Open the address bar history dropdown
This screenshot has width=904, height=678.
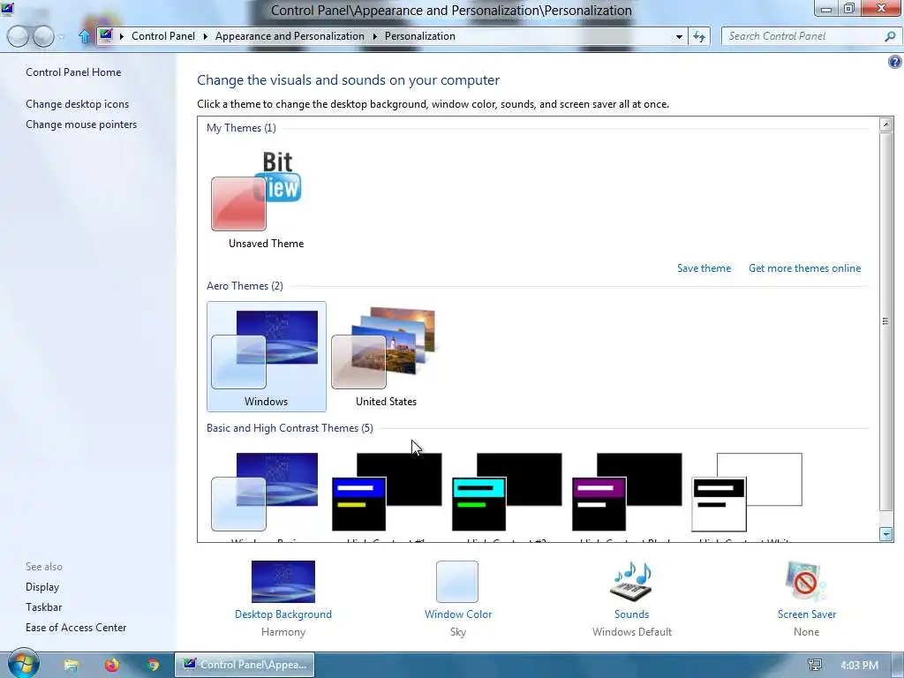(679, 36)
